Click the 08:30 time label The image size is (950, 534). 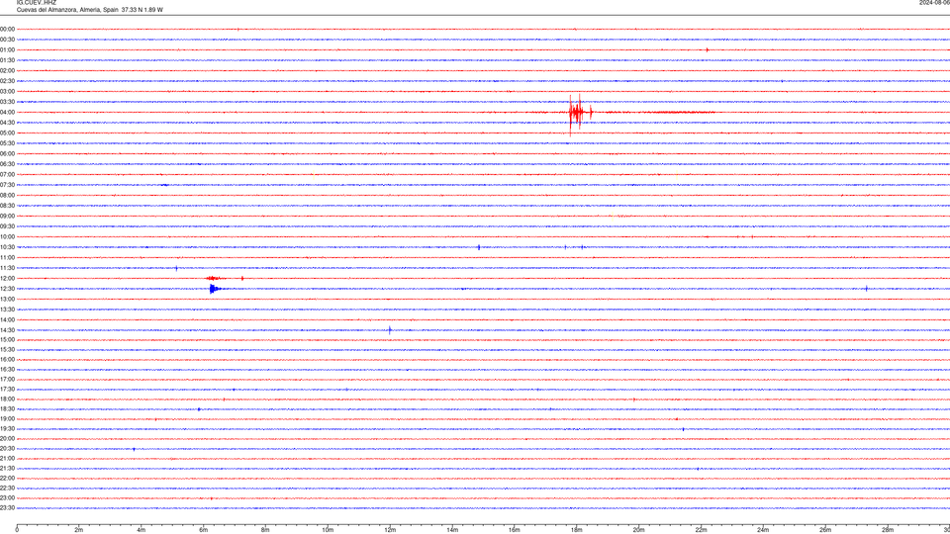pyautogui.click(x=7, y=206)
